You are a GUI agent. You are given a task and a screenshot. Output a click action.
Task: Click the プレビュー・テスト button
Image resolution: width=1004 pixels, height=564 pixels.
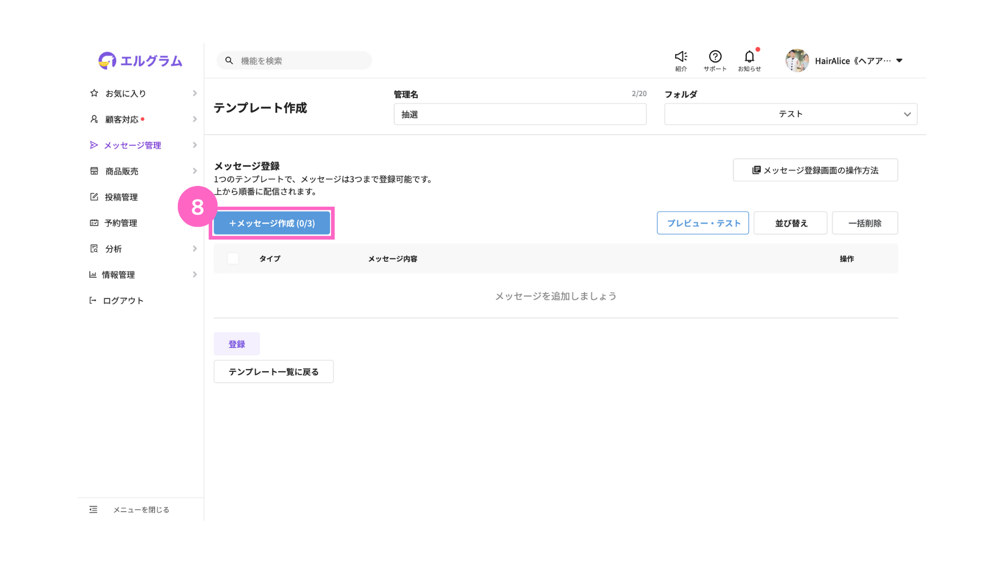click(x=703, y=223)
